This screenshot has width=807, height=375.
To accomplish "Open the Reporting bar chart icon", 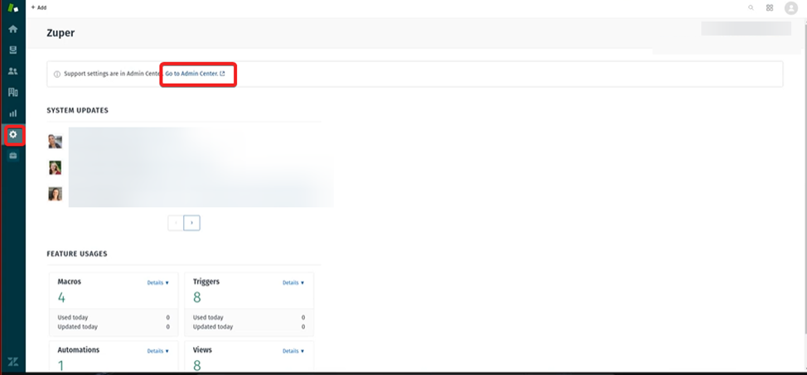I will tap(13, 113).
